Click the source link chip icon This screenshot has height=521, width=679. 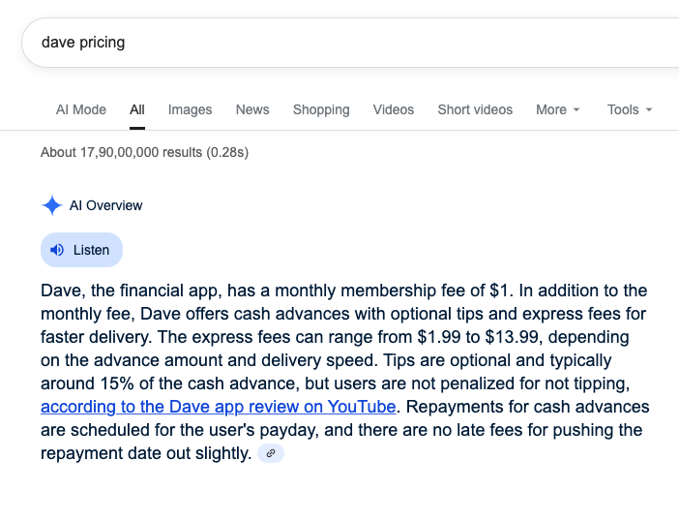coord(271,453)
